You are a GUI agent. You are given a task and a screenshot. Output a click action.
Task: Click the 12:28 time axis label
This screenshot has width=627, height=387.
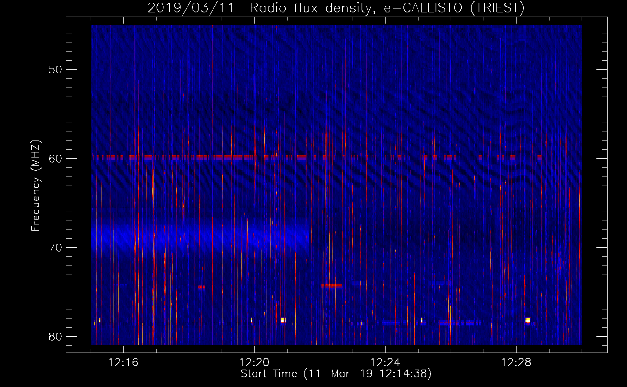(516, 363)
